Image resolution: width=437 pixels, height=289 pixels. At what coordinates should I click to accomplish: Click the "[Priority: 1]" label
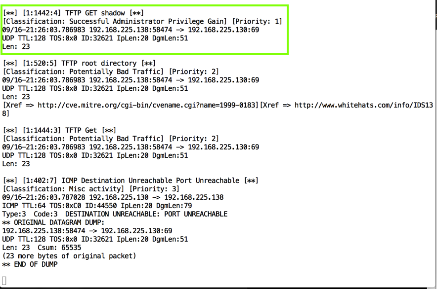point(258,21)
